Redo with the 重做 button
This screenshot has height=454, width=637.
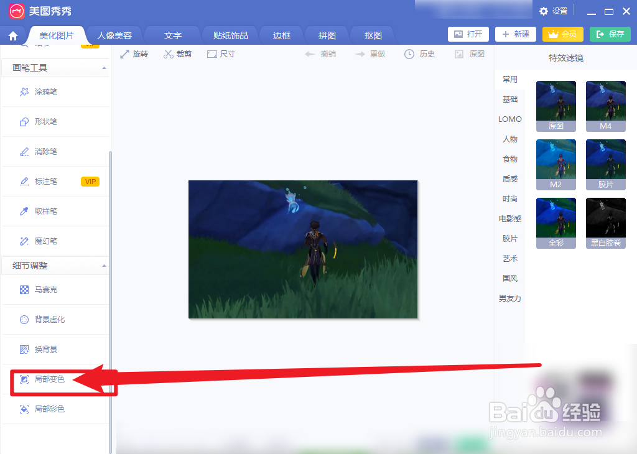pos(370,54)
